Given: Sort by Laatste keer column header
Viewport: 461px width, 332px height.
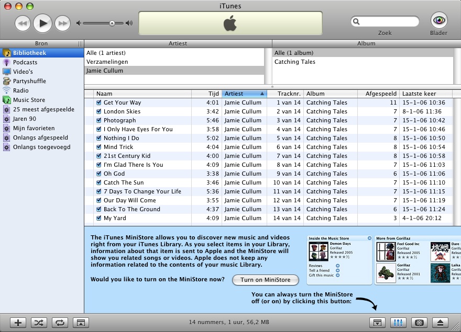Looking at the screenshot, I should pyautogui.click(x=426, y=94).
